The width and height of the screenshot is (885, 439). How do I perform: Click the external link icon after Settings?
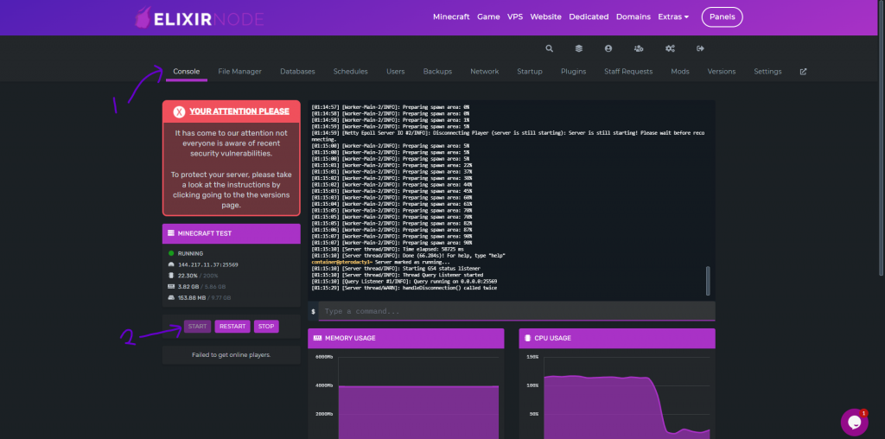[x=803, y=72]
